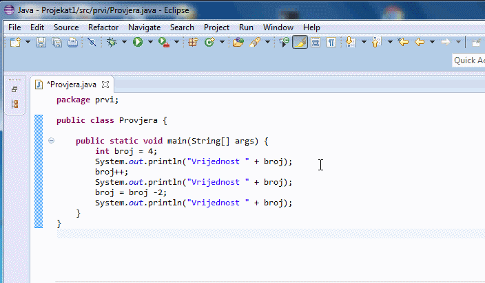Open dropdown arrow next to Run button

click(150, 43)
